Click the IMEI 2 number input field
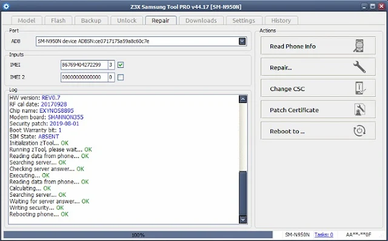Screen dimensions: 388x241 click(x=84, y=78)
